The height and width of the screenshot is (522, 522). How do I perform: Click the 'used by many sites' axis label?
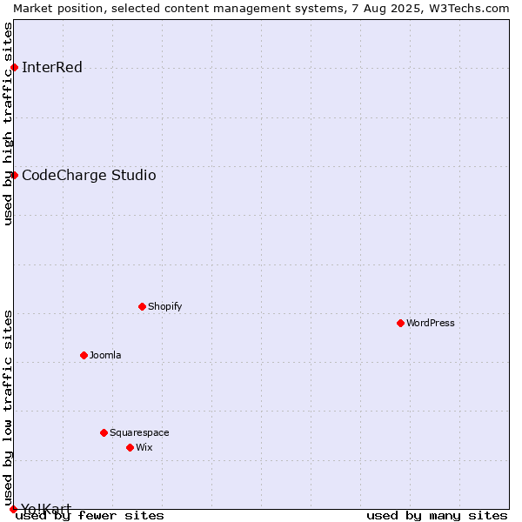pos(437,516)
